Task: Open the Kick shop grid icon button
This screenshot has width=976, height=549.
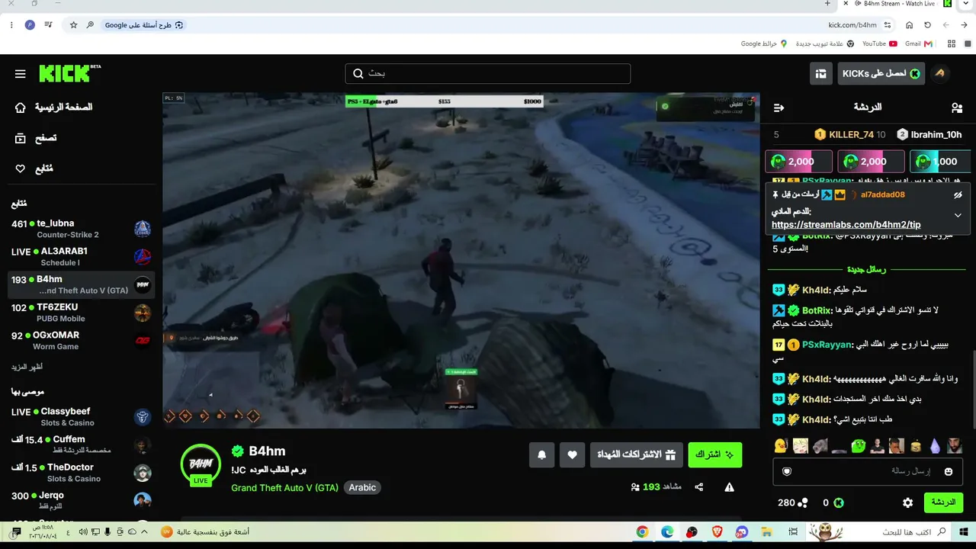Action: (x=821, y=74)
